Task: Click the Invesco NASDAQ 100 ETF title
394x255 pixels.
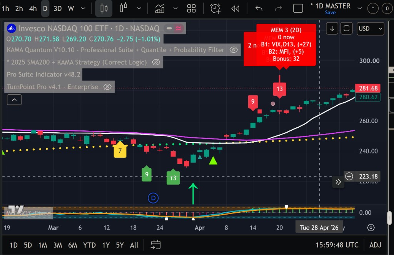Action: (x=89, y=28)
